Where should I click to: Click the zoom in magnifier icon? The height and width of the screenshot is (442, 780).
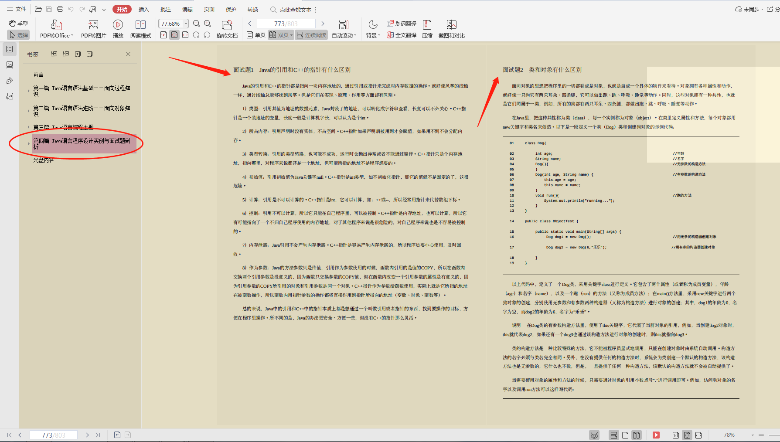point(208,24)
